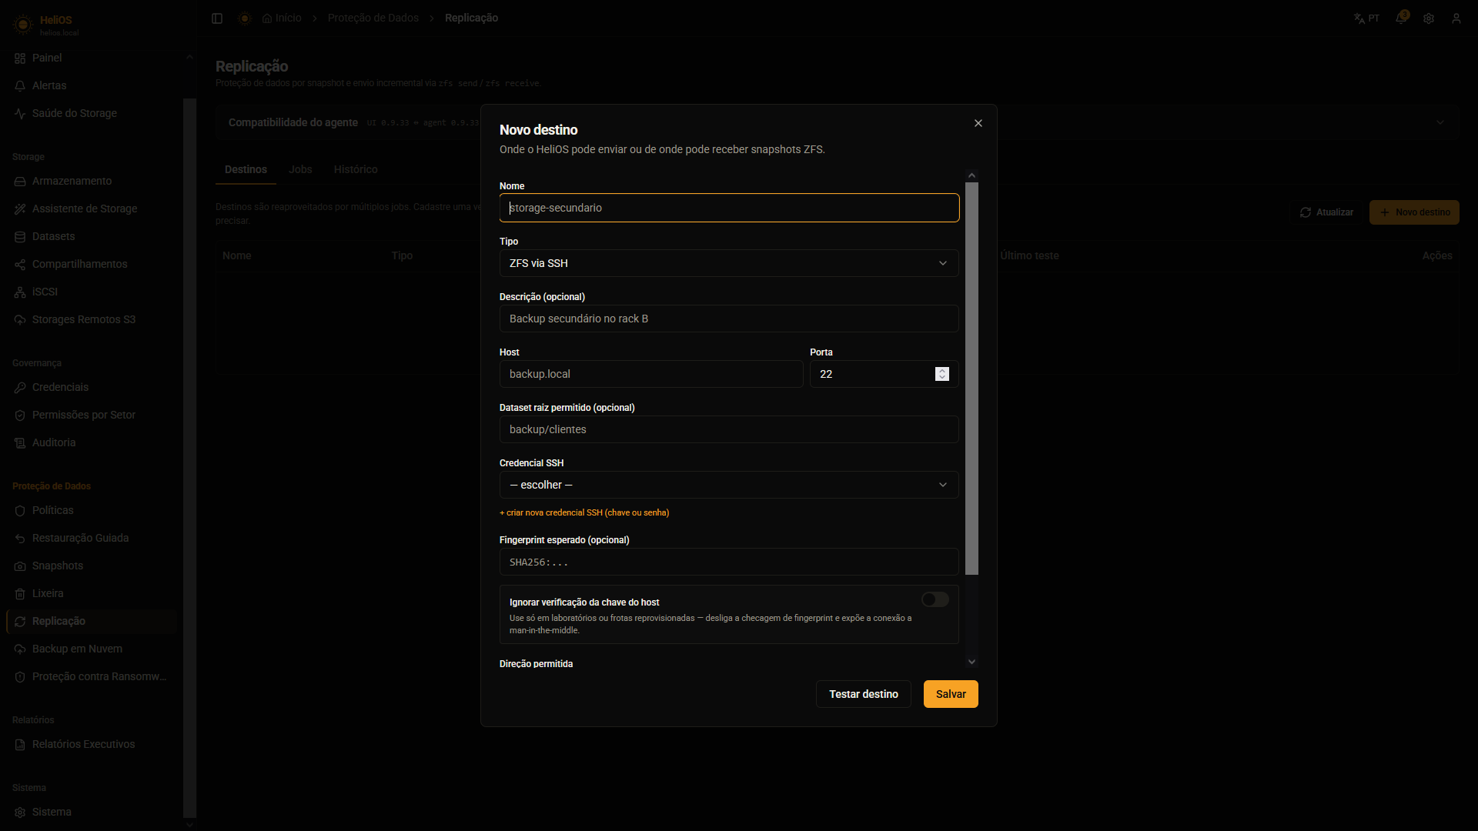Click criar nova credencial SSH link

pyautogui.click(x=584, y=512)
